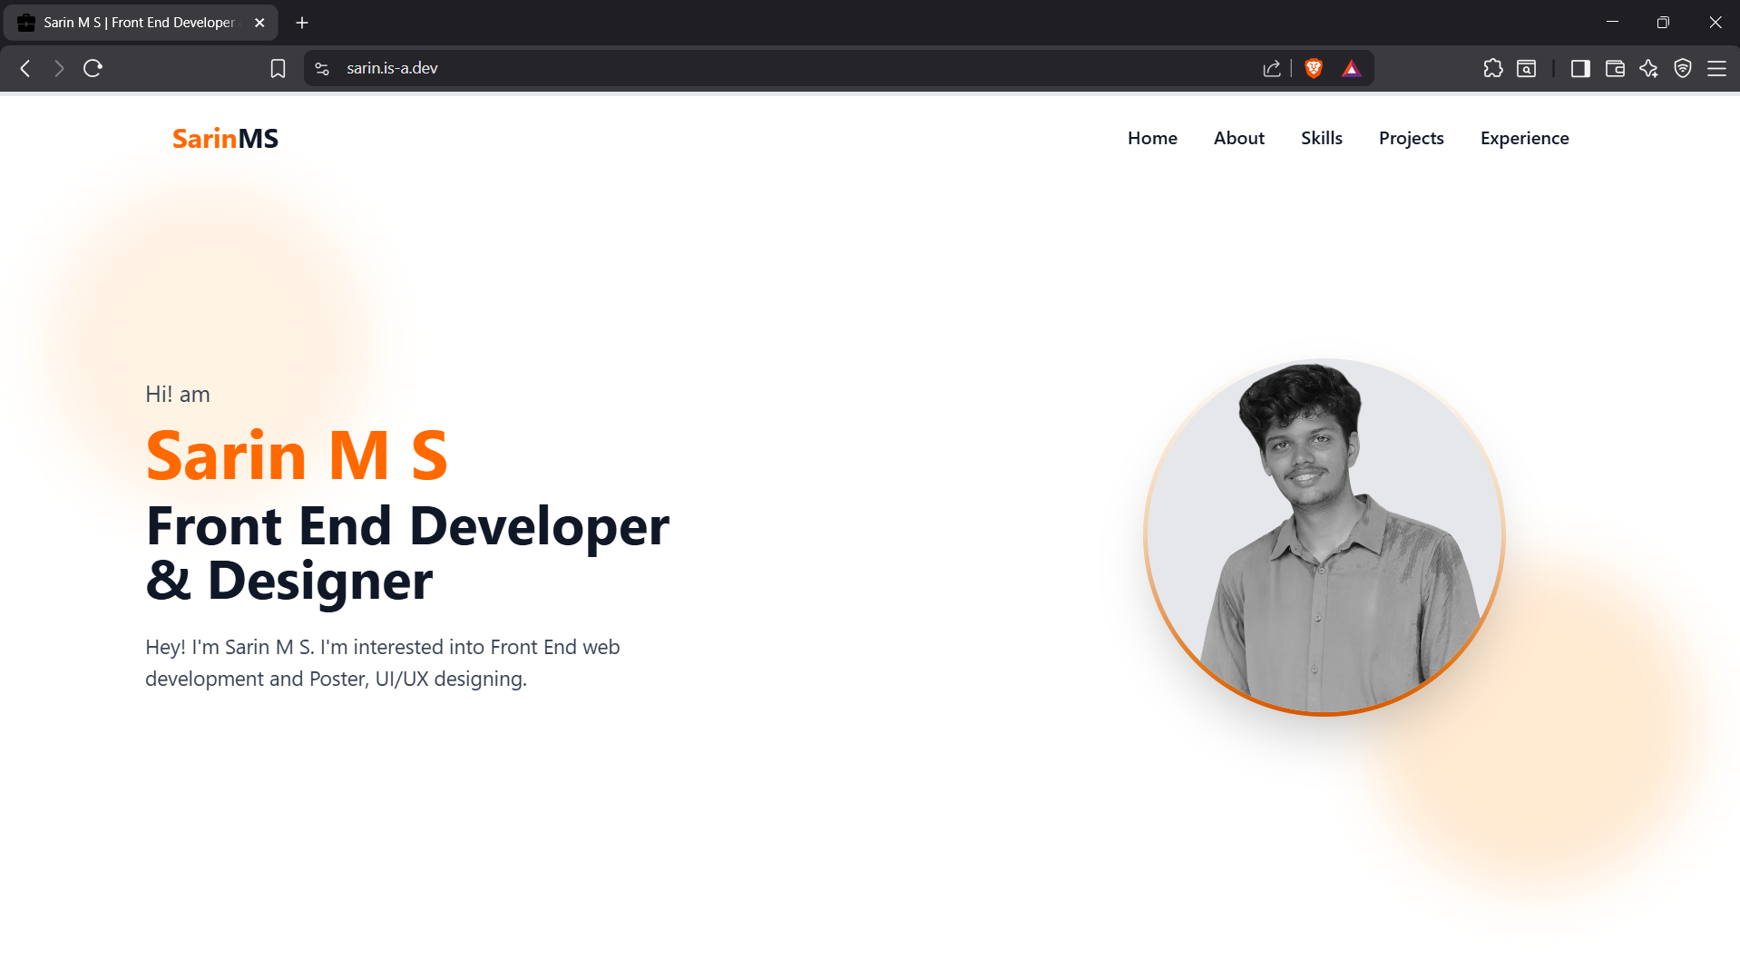Click the circular profile photo

1324,537
